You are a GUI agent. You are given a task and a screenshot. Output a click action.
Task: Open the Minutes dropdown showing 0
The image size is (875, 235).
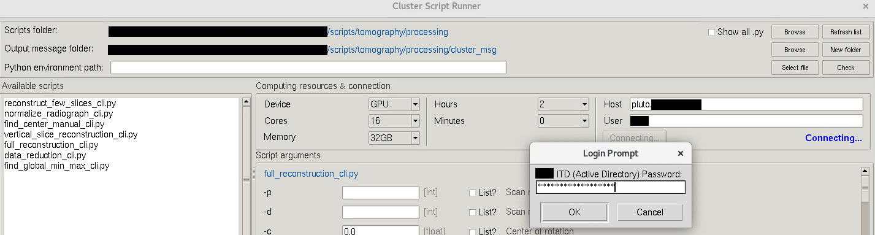(x=563, y=121)
